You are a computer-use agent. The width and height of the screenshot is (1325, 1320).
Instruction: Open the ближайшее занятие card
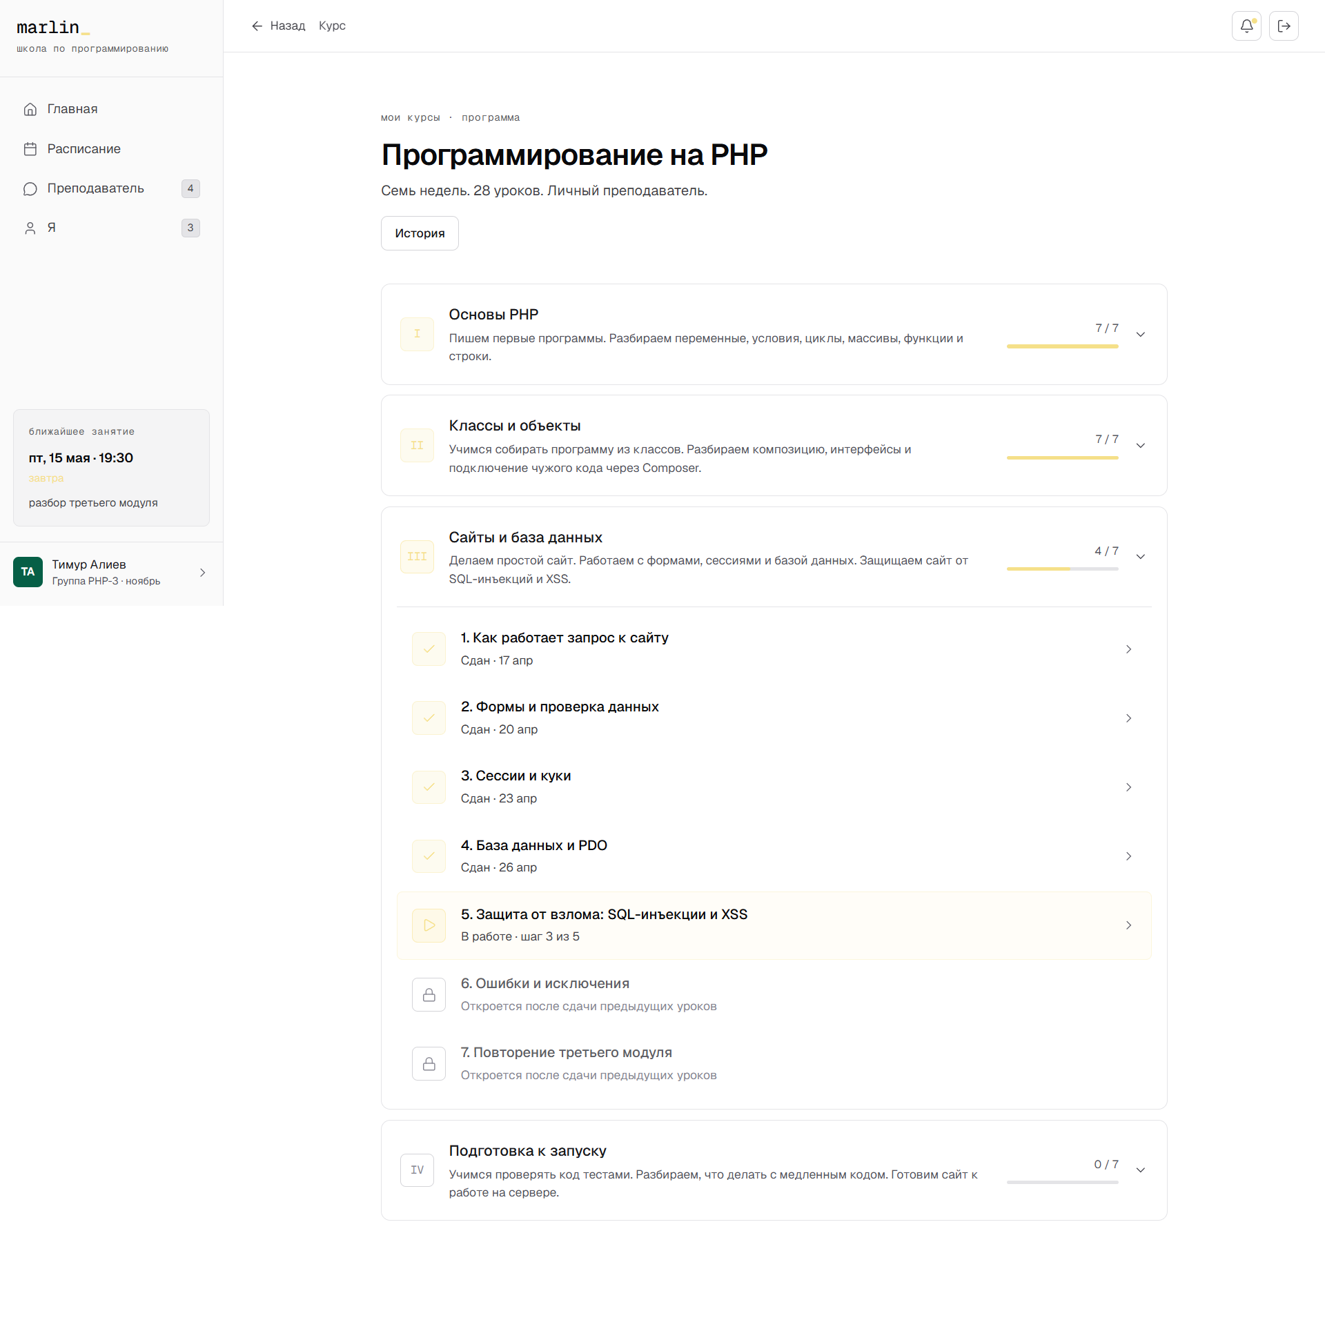pos(111,468)
